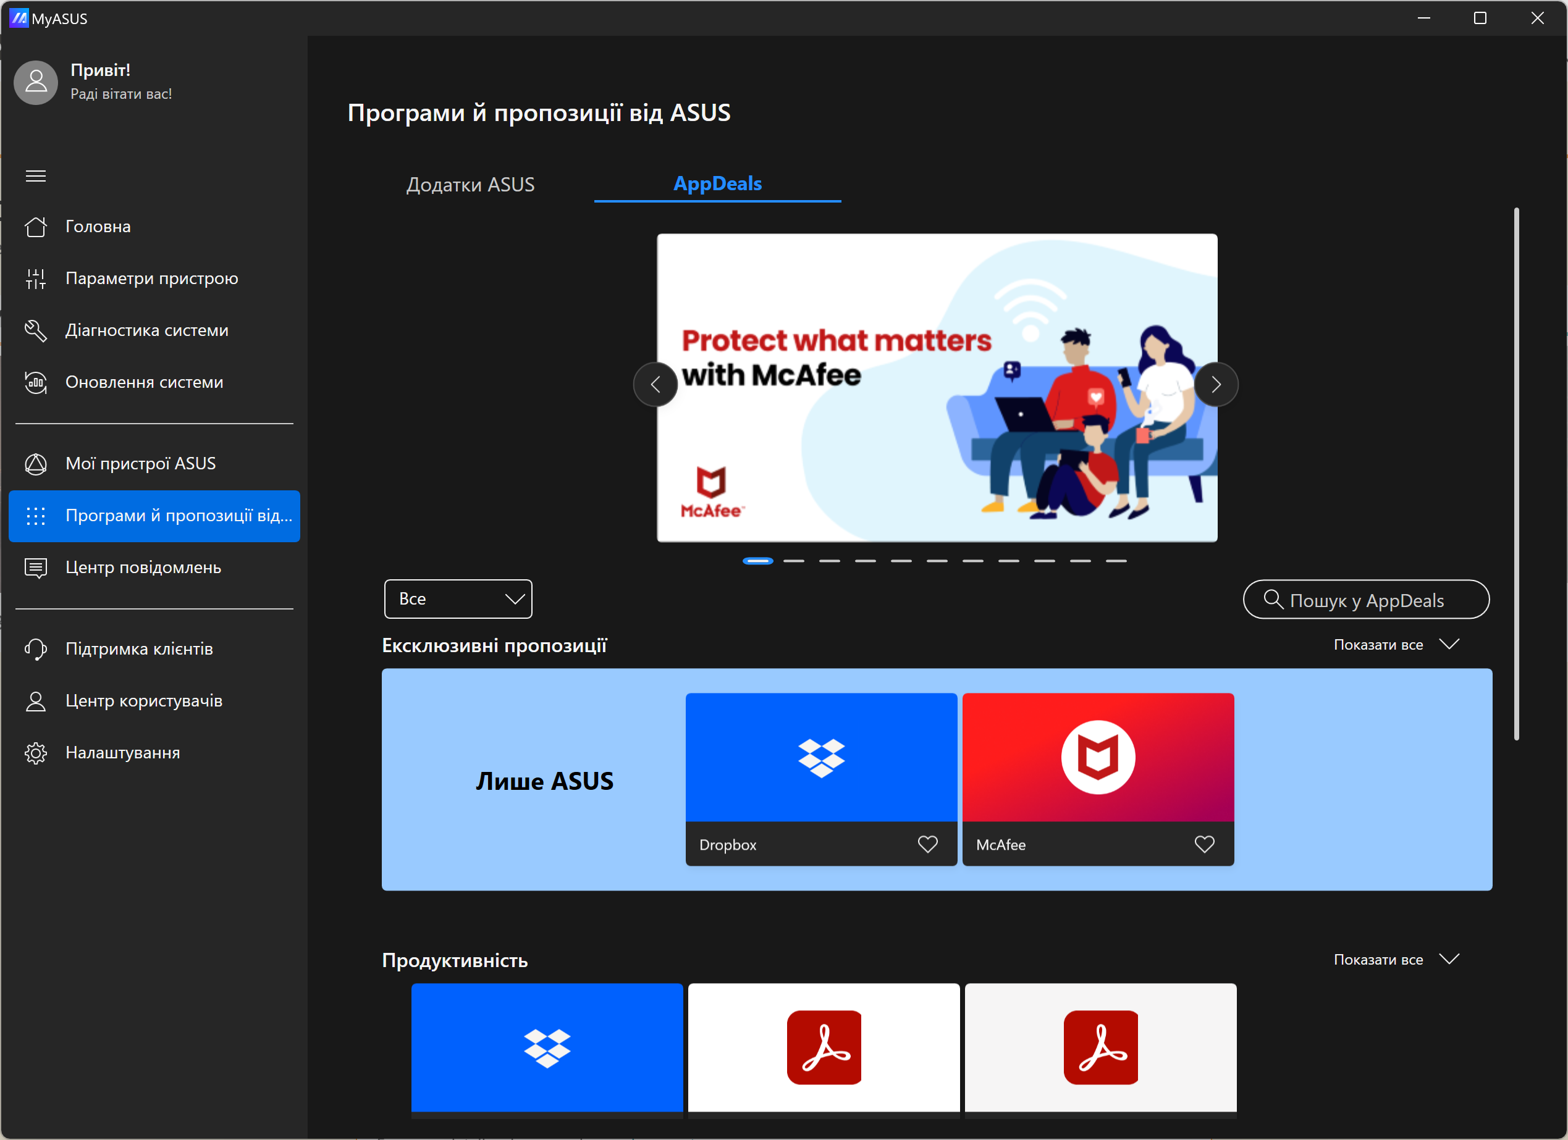The height and width of the screenshot is (1140, 1568).
Task: Click the Пошук у AppDeals search field
Action: 1366,600
